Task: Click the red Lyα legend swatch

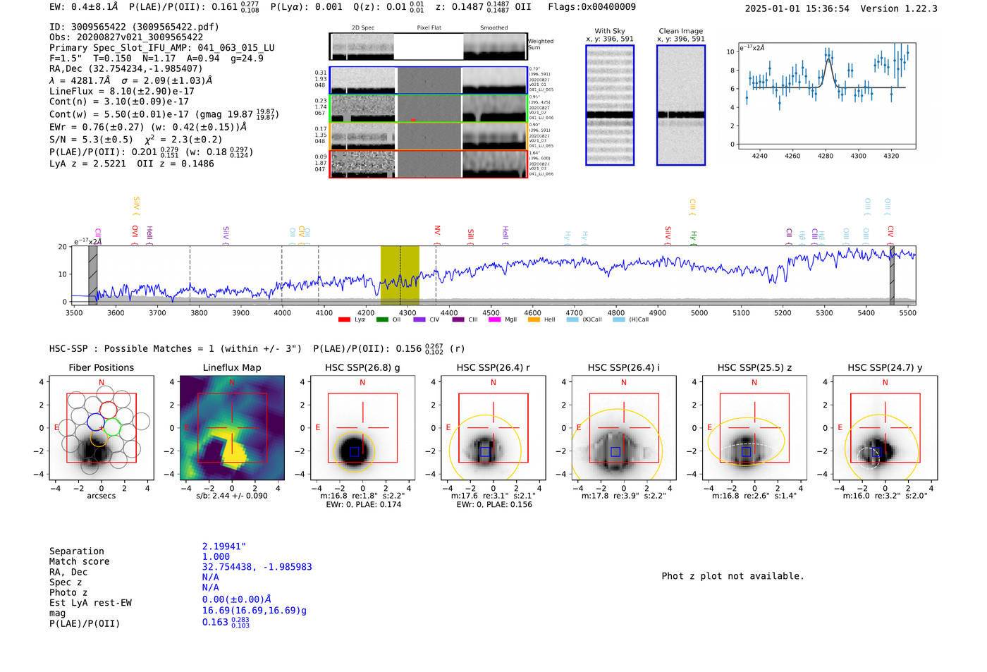Action: [x=344, y=319]
